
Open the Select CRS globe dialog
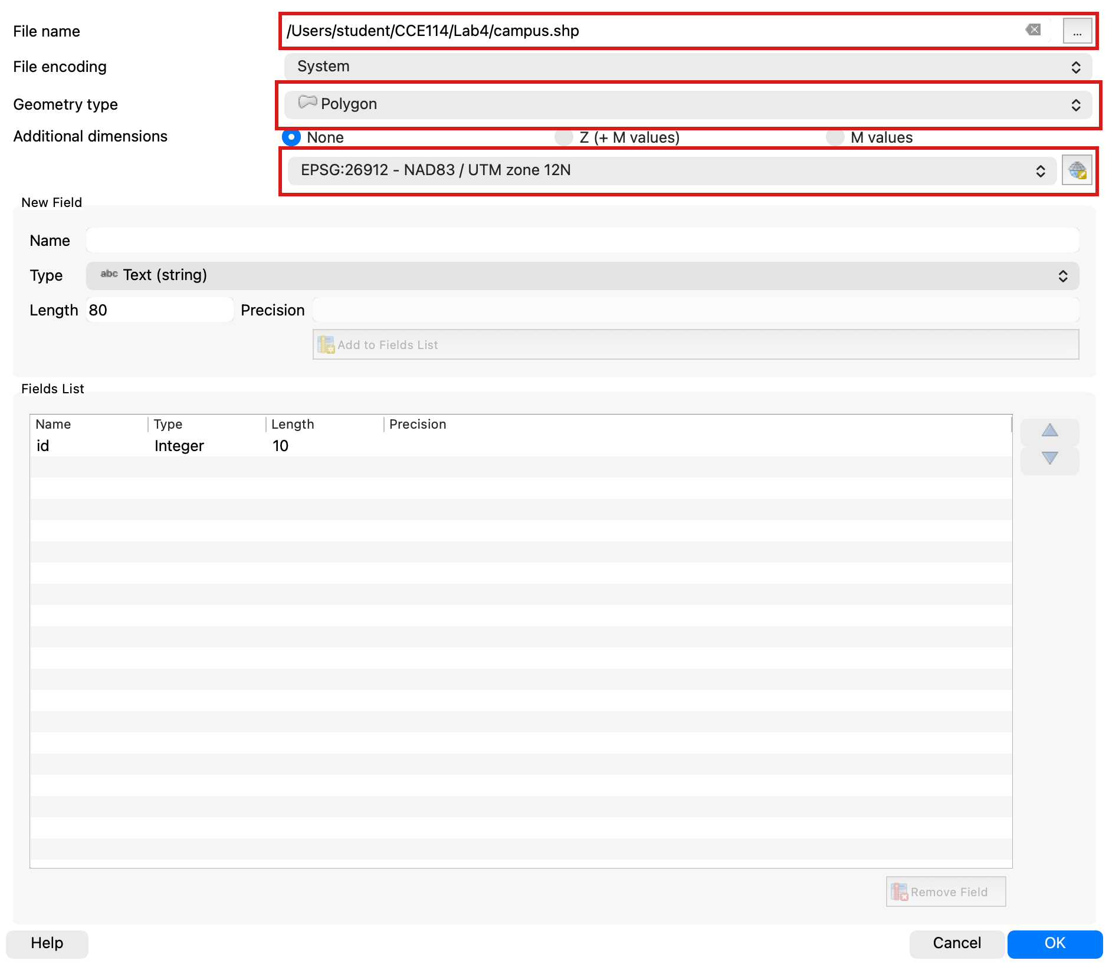pyautogui.click(x=1077, y=170)
